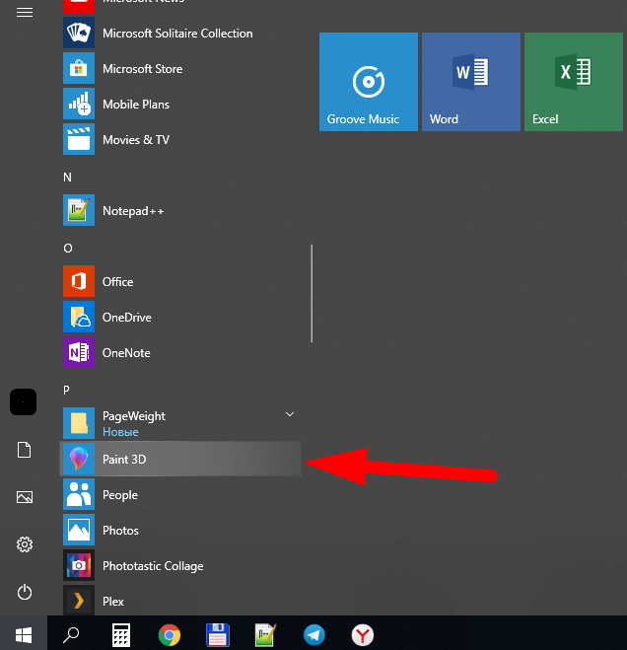
Task: Expand the Start menu hamburger button
Action: pyautogui.click(x=25, y=13)
